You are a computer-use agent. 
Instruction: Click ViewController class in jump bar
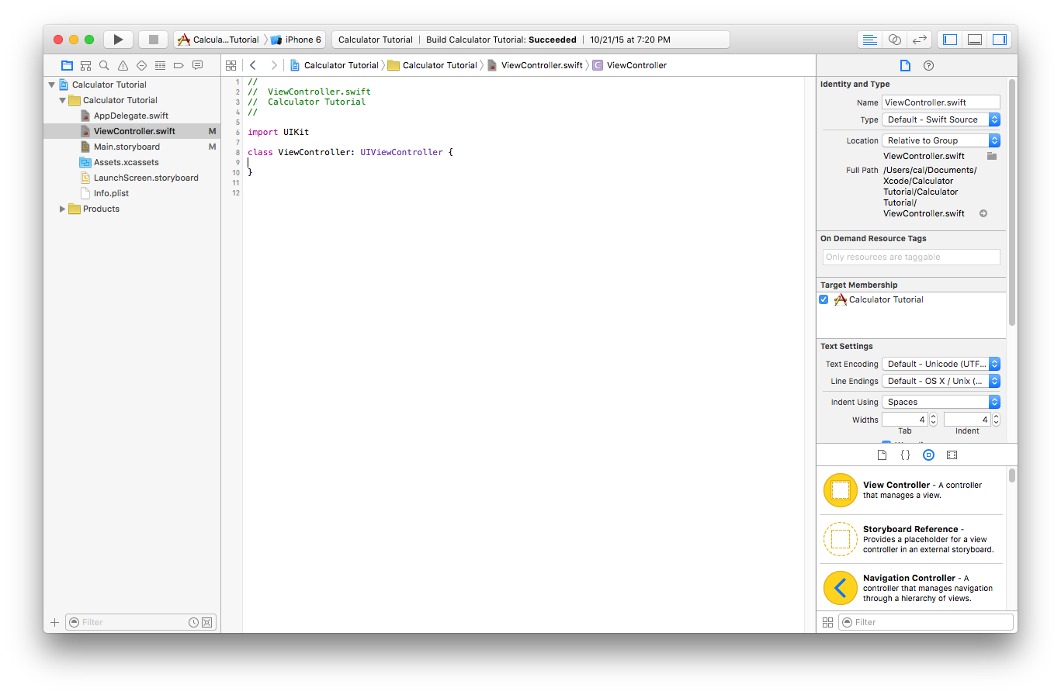pos(629,65)
